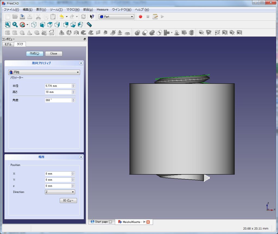Set Right view cube icon
The image size is (278, 234).
click(x=57, y=25)
